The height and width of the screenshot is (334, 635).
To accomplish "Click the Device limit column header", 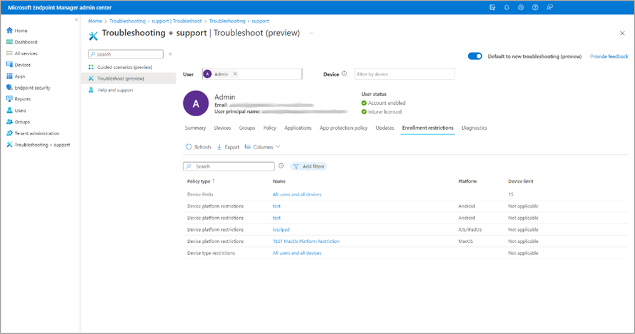I will point(521,181).
